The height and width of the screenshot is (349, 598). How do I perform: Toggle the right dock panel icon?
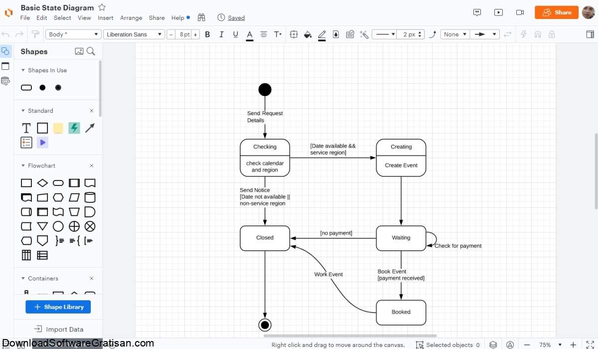[x=590, y=34]
